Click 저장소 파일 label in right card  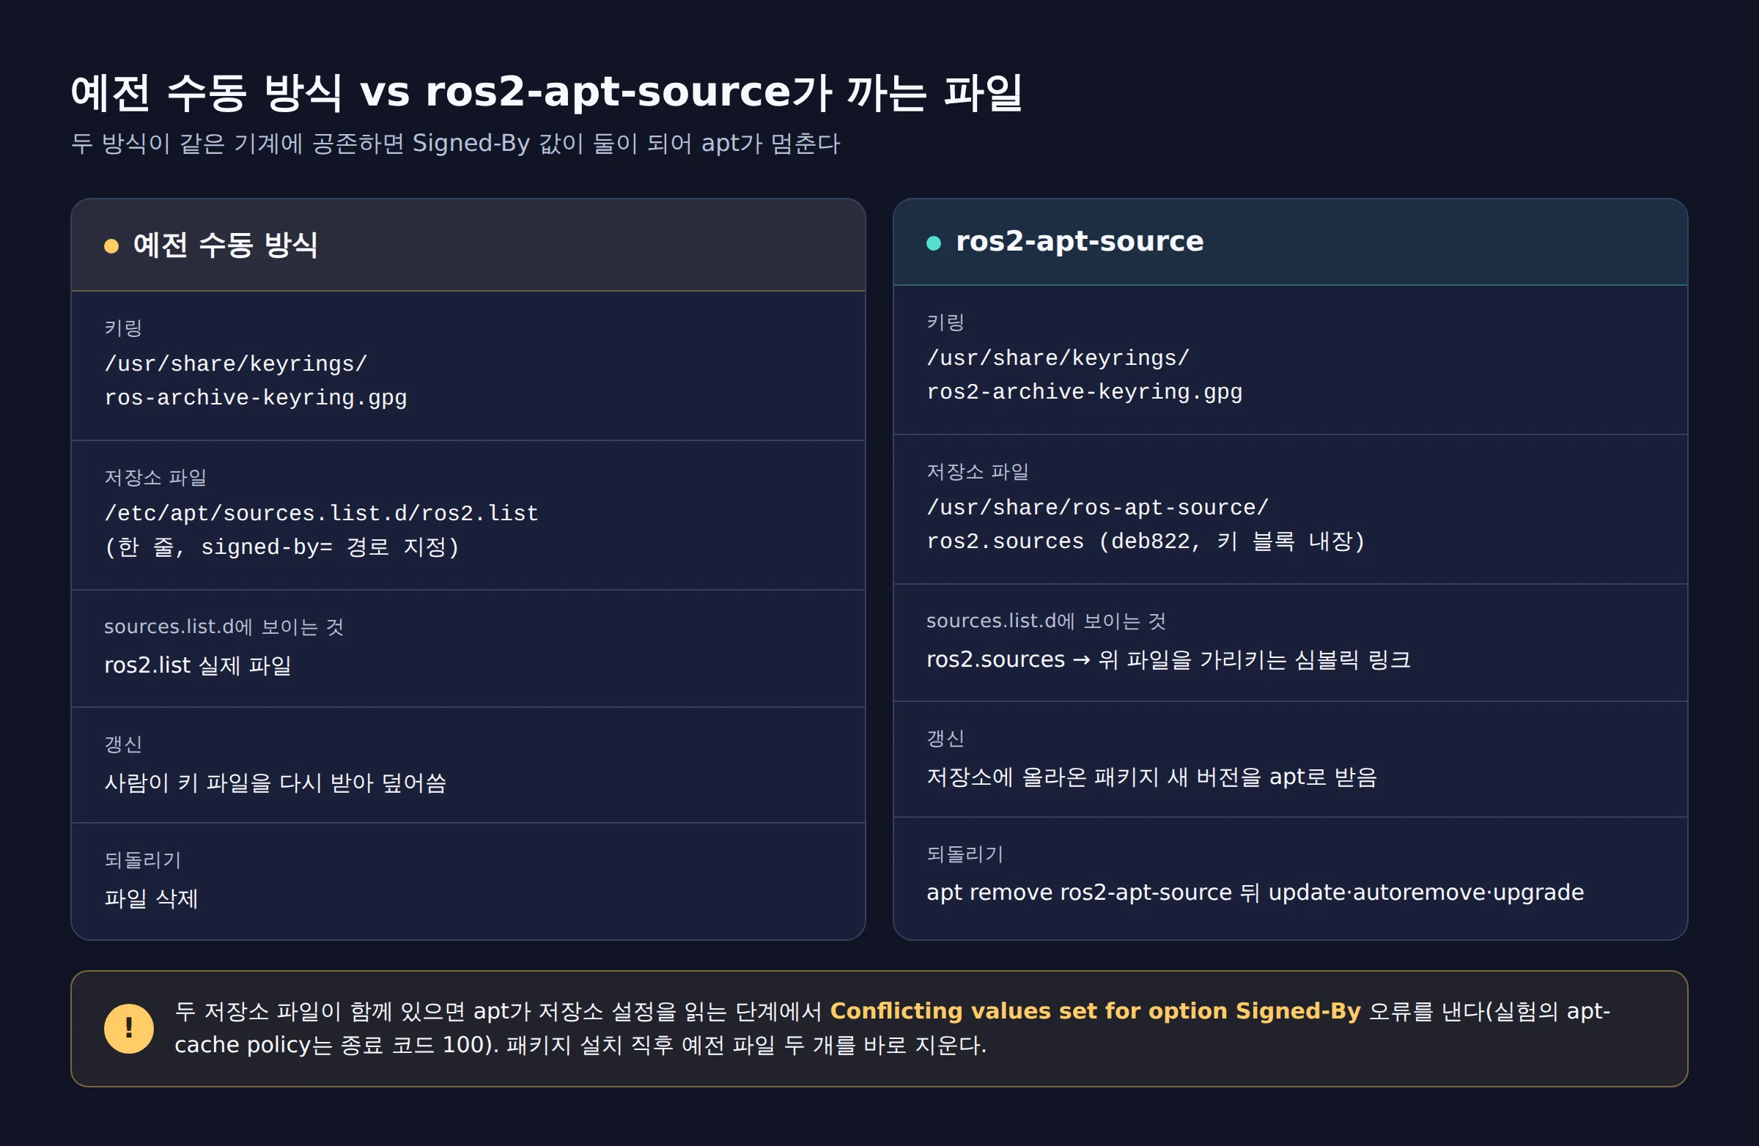pos(978,471)
